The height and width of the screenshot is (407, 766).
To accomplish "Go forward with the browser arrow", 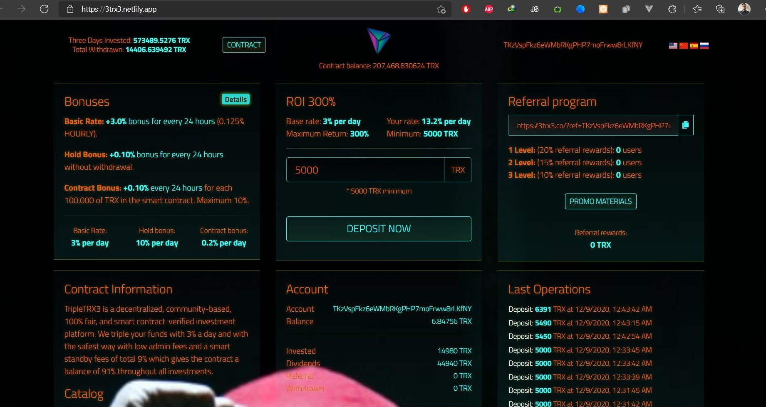I will [x=21, y=9].
